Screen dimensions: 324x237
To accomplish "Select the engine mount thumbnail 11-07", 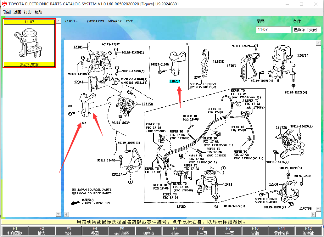I will point(29,43).
